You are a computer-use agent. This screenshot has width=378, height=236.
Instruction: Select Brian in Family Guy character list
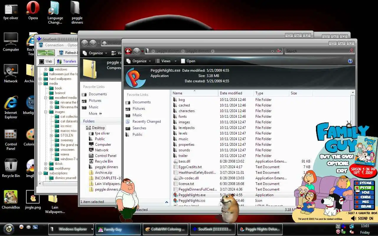pyautogui.click(x=364, y=207)
